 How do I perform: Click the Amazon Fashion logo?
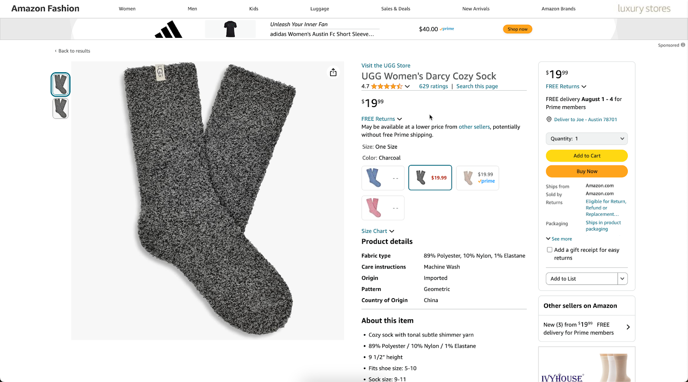coord(45,8)
